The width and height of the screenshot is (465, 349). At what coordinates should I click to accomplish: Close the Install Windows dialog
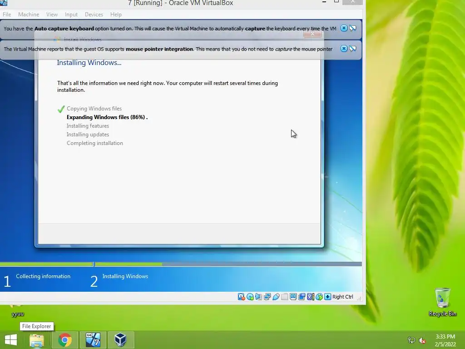312,34
